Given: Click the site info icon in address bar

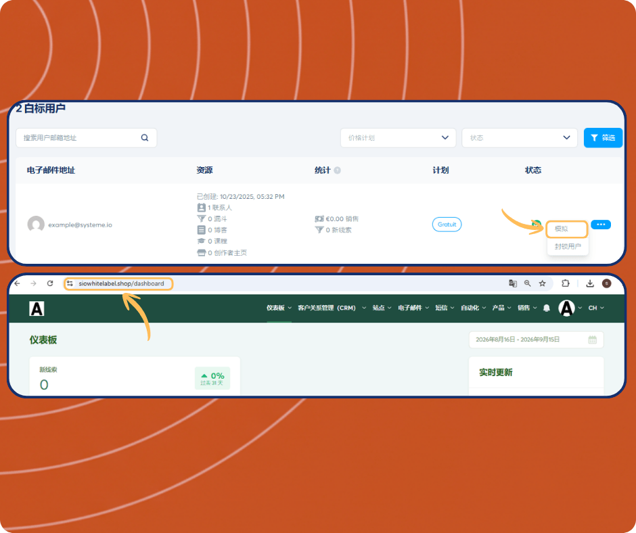Looking at the screenshot, I should 70,283.
